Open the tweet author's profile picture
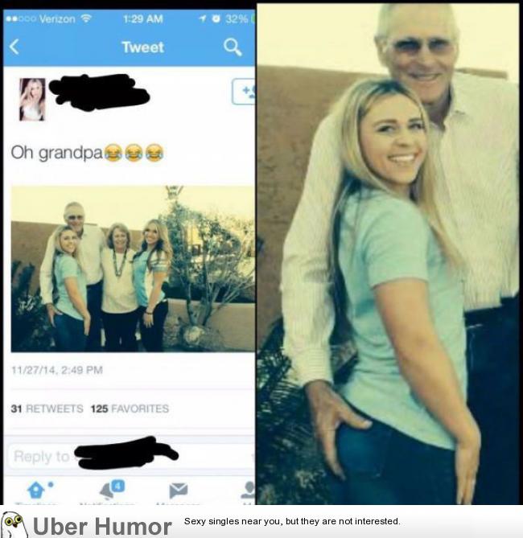Viewport: 523px width, 538px height. (32, 100)
